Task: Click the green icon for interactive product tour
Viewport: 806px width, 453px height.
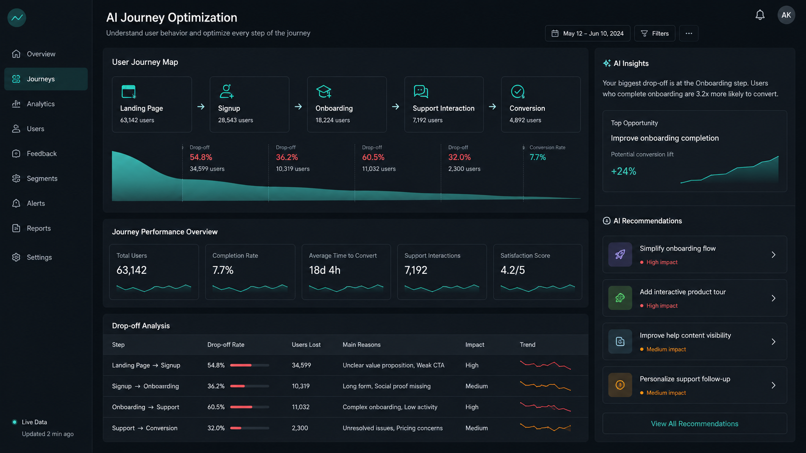Action: (x=620, y=298)
